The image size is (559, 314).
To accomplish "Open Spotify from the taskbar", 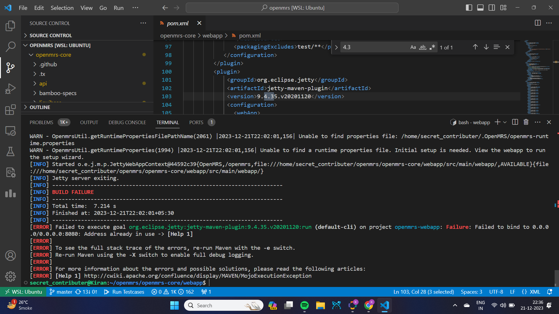I will pyautogui.click(x=304, y=305).
